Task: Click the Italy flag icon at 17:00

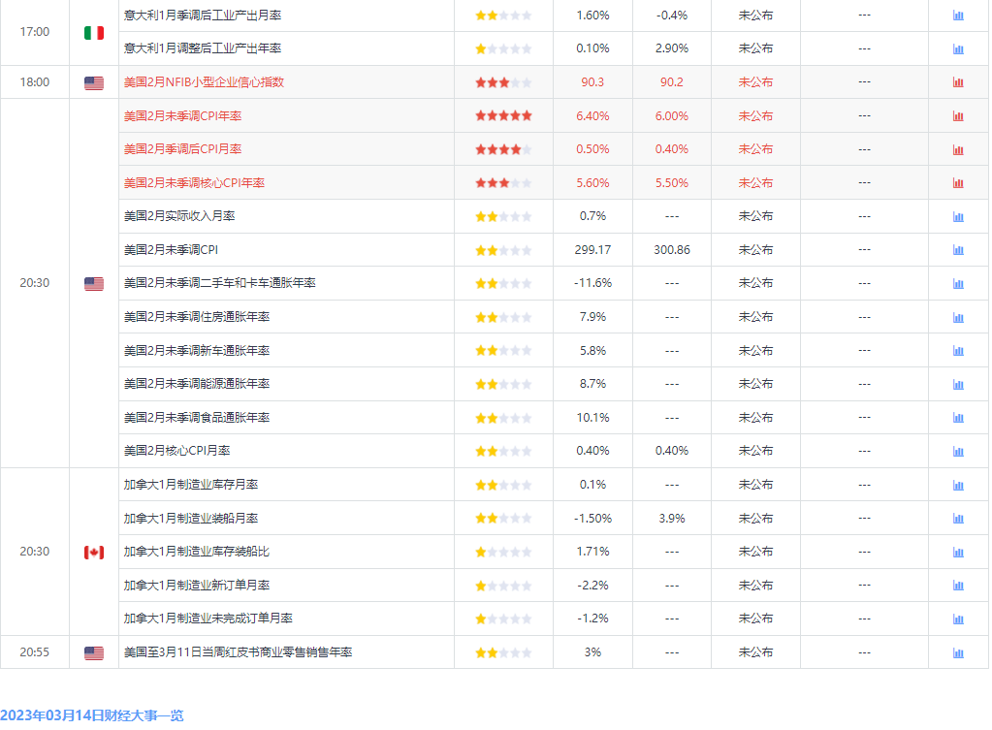Action: 94,32
